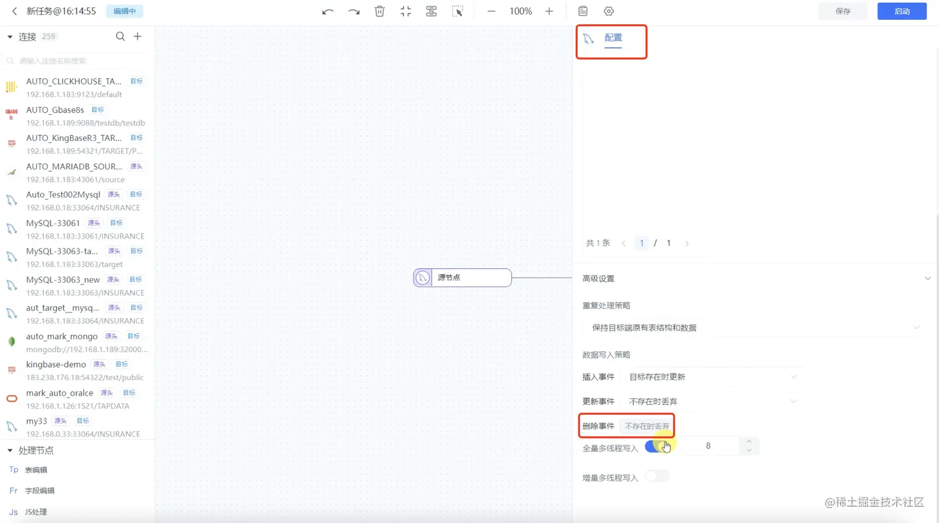The width and height of the screenshot is (939, 523).
Task: Select the mark_auto_oralce Oracle icon
Action: 11,399
